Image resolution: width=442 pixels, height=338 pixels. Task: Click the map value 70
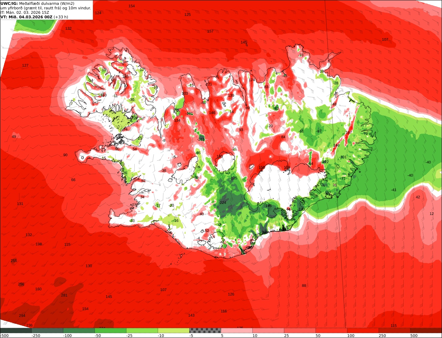(365, 133)
